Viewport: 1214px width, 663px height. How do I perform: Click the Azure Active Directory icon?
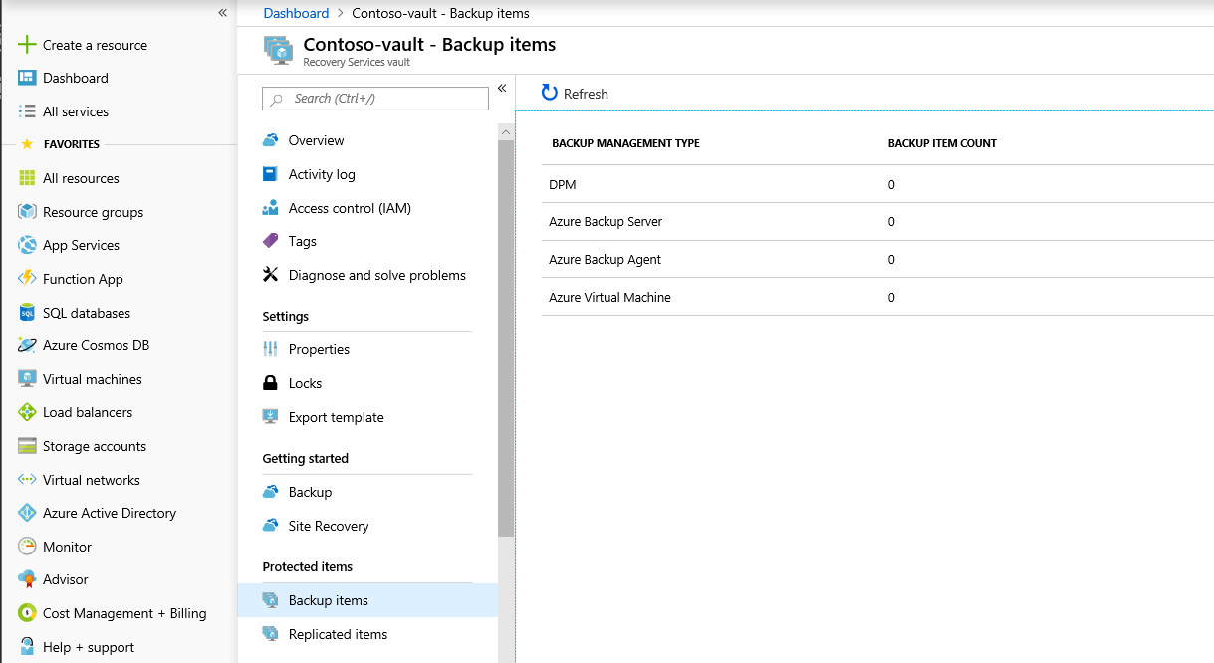pyautogui.click(x=27, y=513)
